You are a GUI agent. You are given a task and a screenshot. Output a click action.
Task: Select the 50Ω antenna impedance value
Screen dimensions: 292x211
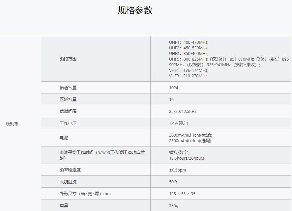[173, 182]
